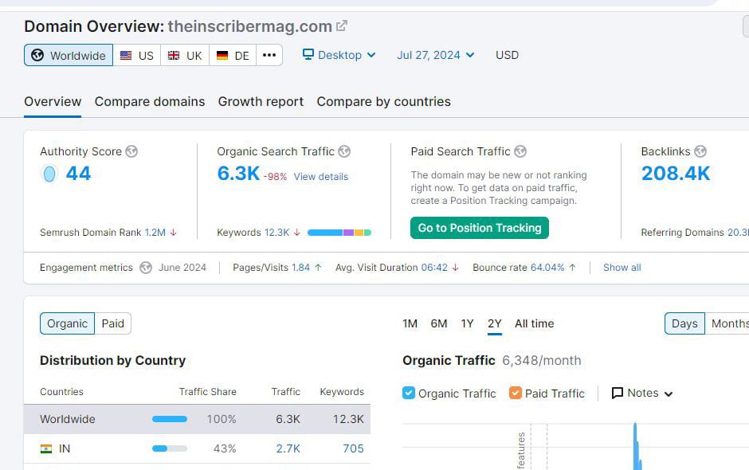Click the June 2024 engagement date label
The width and height of the screenshot is (749, 470).
point(182,268)
